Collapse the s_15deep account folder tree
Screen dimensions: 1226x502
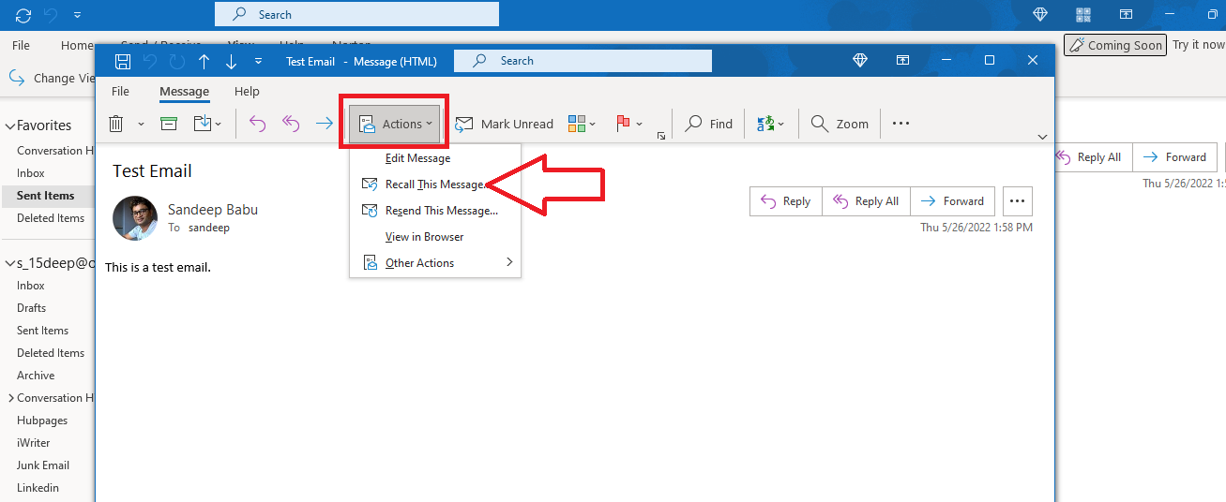tap(10, 263)
